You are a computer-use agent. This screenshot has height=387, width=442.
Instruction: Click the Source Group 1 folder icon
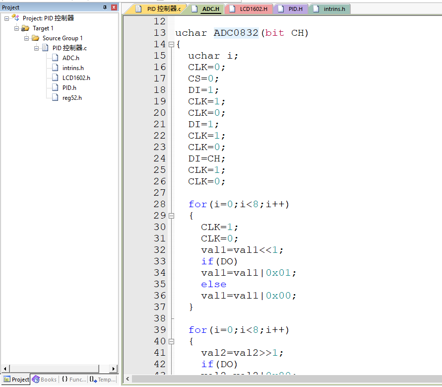(36, 38)
